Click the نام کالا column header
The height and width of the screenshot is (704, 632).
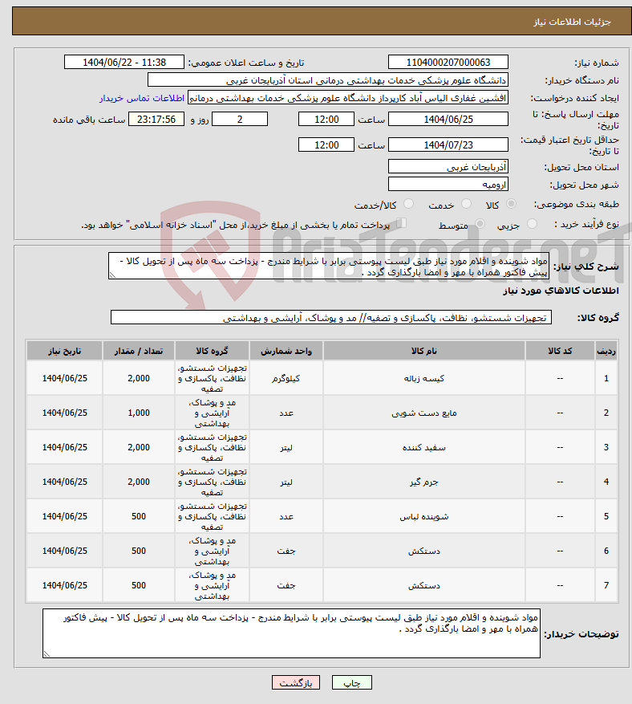(424, 351)
